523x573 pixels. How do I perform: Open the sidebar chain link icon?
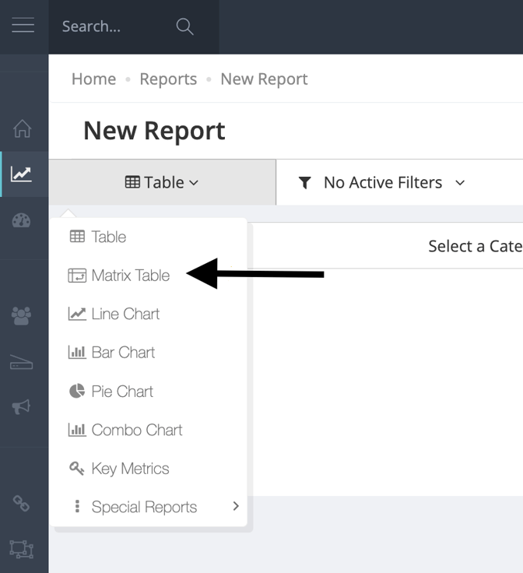(22, 504)
